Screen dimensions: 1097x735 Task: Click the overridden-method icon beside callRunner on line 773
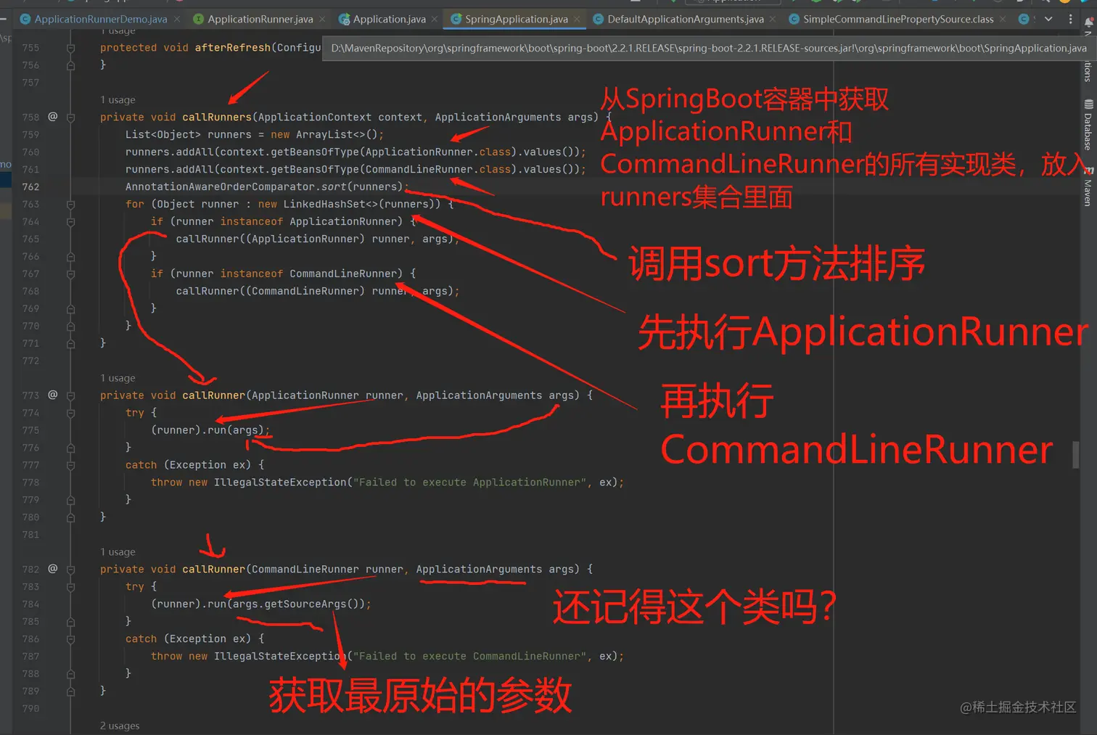coord(52,395)
